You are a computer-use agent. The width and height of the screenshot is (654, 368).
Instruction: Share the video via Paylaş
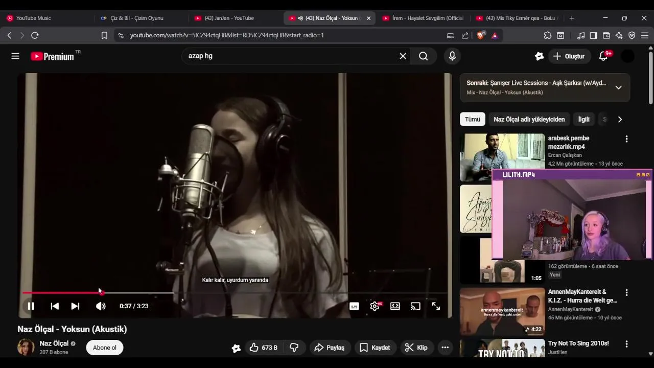(330, 348)
